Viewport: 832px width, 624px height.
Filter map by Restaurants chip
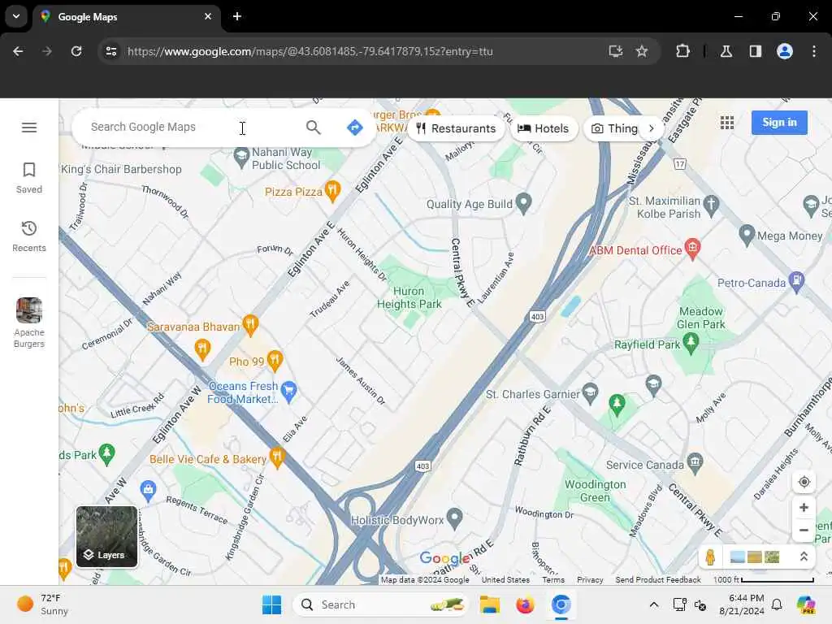point(456,128)
